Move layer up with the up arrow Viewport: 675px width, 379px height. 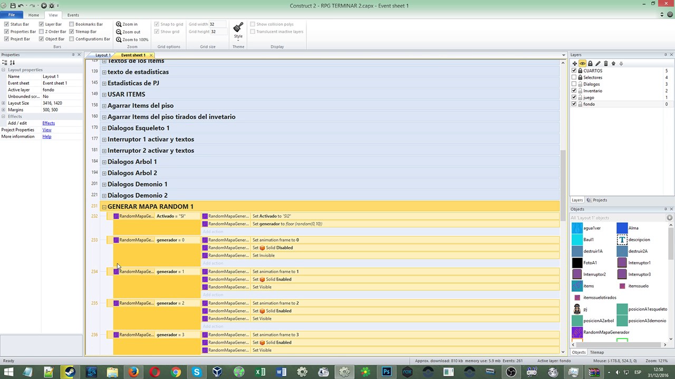613,64
